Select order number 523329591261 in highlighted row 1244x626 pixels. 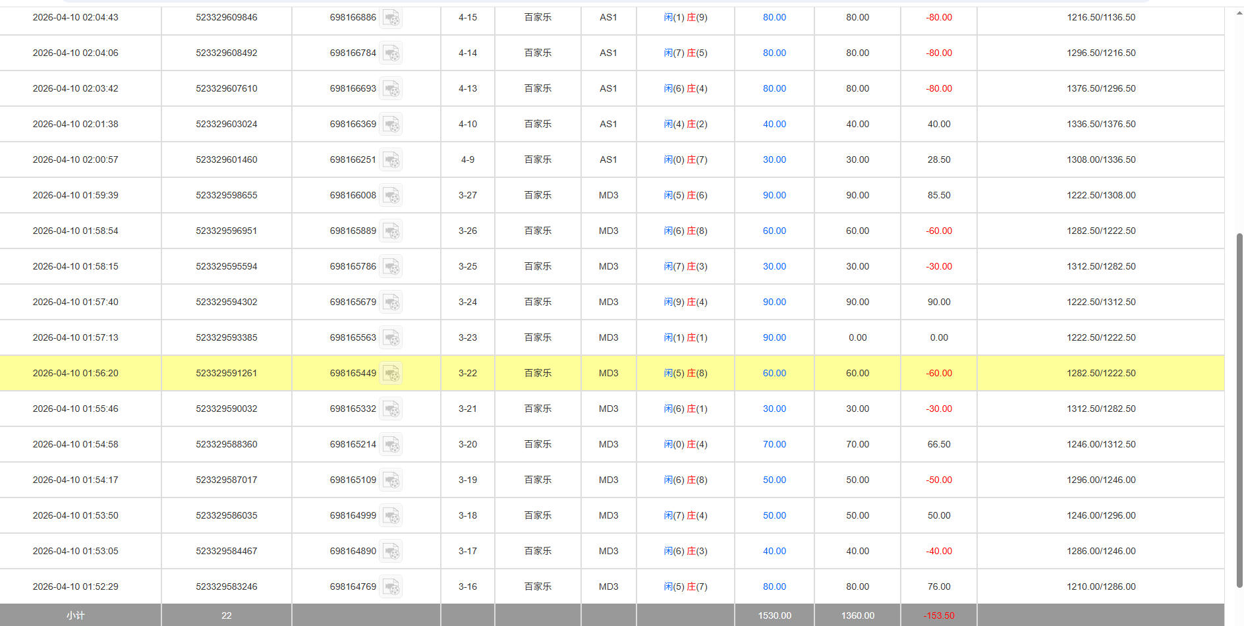coord(226,373)
